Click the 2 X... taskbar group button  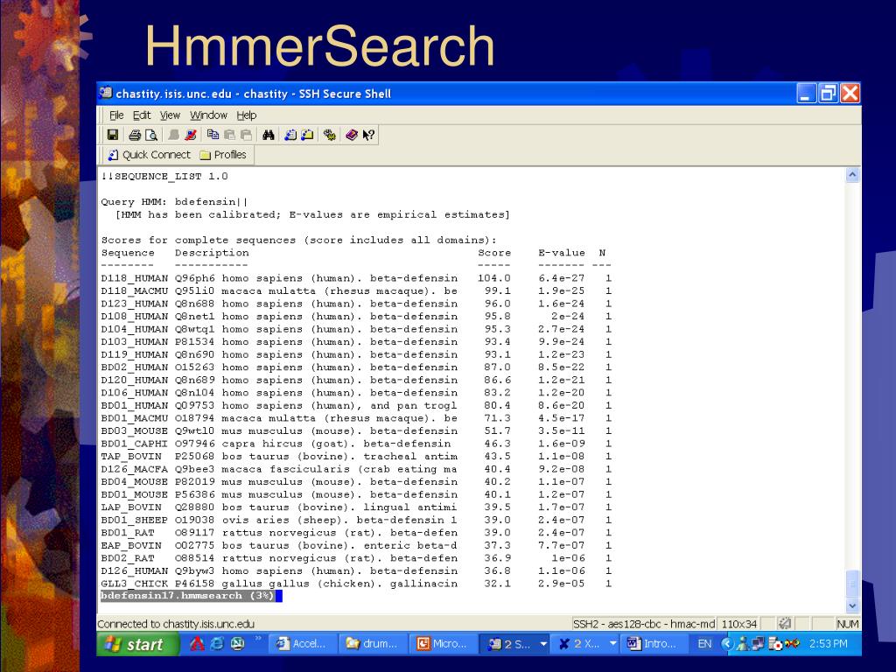pyautogui.click(x=587, y=644)
